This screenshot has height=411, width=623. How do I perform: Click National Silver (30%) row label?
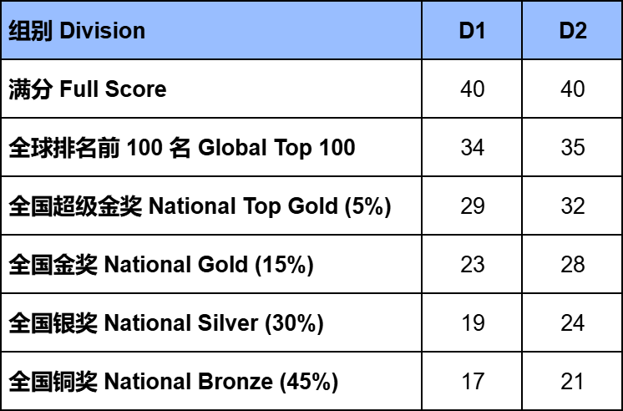click(x=165, y=322)
